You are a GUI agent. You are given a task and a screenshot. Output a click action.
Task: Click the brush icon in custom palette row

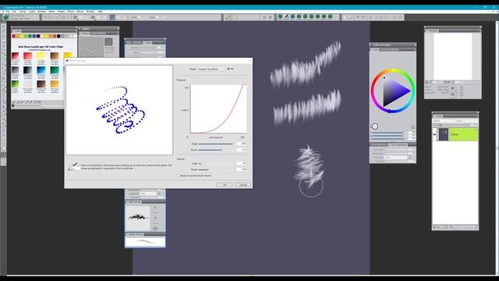(x=286, y=16)
